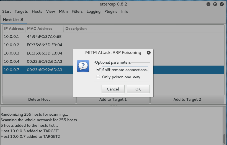Close the Host List tab
The image size is (227, 145).
click(x=22, y=20)
